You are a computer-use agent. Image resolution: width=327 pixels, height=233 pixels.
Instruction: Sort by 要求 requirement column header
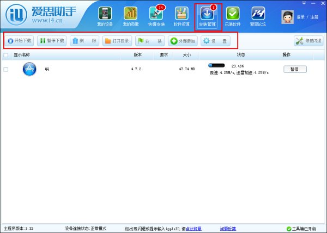click(x=164, y=55)
